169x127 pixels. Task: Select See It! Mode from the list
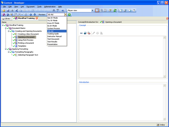pos(57,18)
